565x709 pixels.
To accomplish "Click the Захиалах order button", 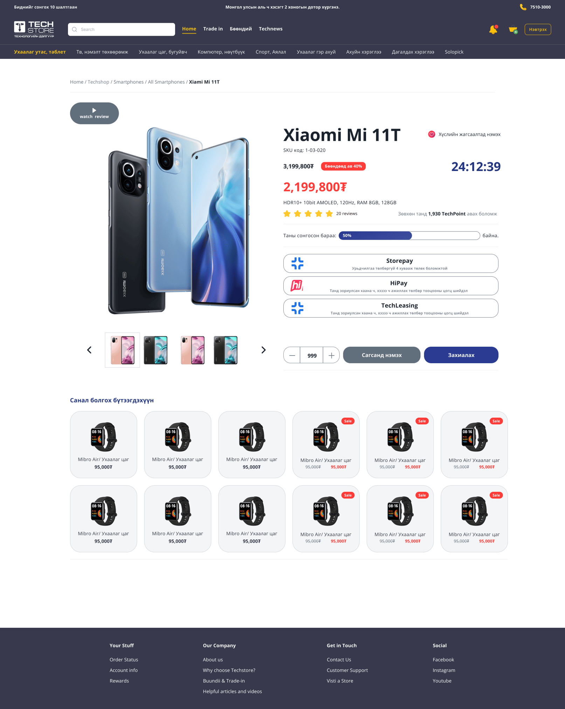I will click(461, 355).
